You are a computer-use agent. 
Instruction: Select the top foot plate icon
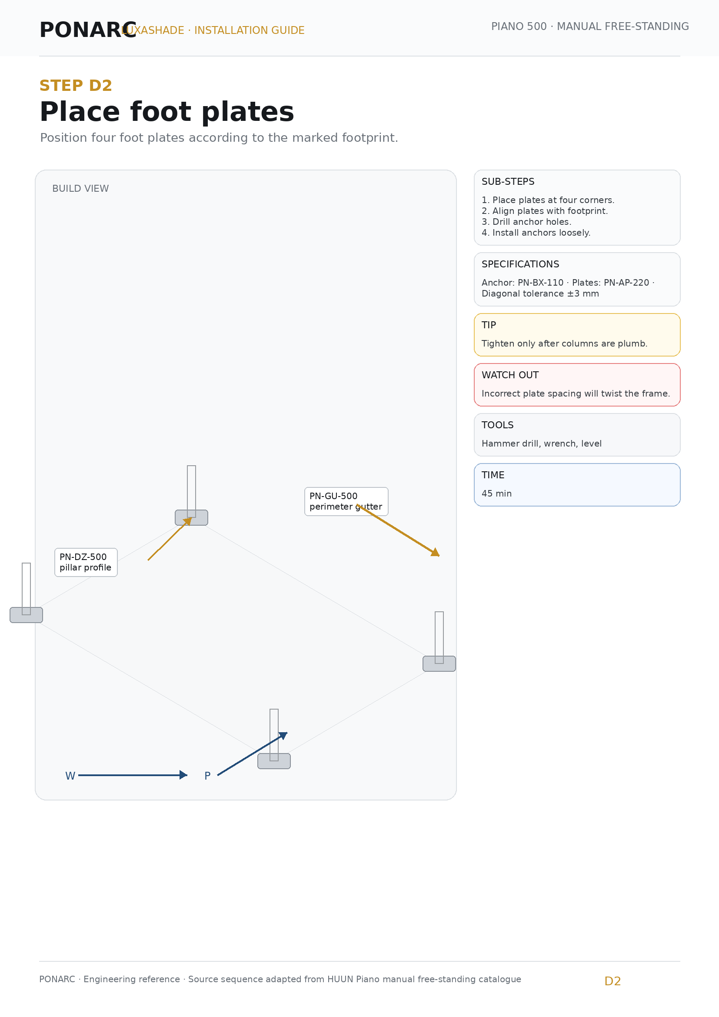point(191,517)
